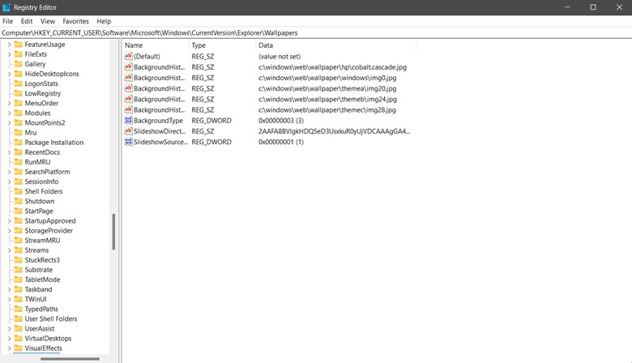Image resolution: width=632 pixels, height=363 pixels.
Task: Open the Edit menu
Action: (27, 21)
